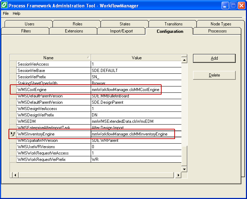Switch to the Users tab

pyautogui.click(x=30, y=24)
